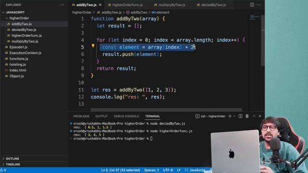Click the result.push(element) code line
The height and width of the screenshot is (173, 308).
[x=132, y=54]
